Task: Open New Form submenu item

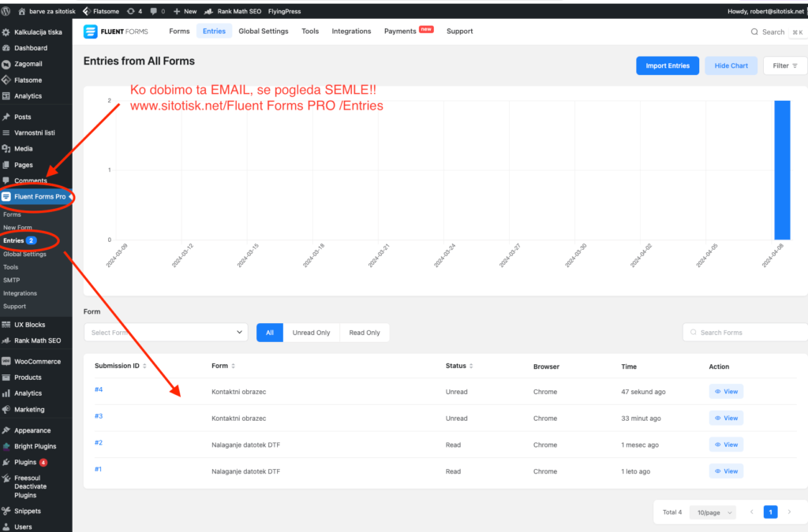Action: pos(17,228)
